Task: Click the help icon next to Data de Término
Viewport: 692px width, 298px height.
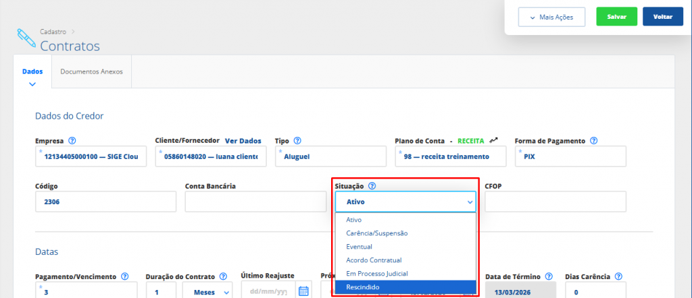Action: (549, 276)
